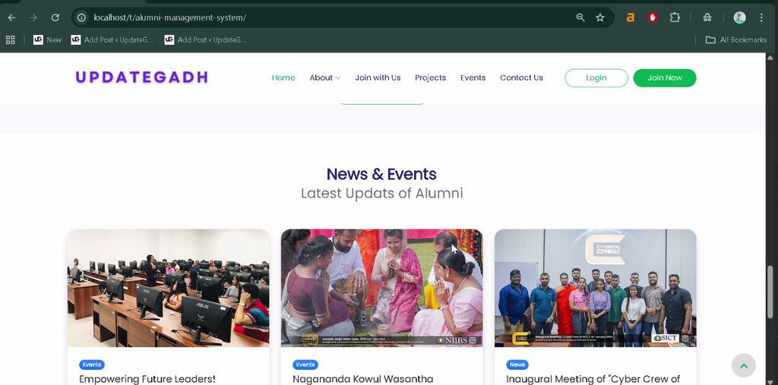Open the apps grid in bookmarks bar
Viewport: 778px width, 385px height.
[x=10, y=39]
